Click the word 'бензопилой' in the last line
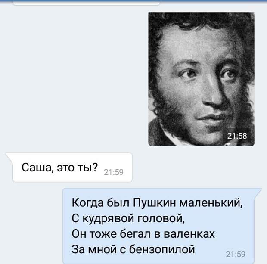This screenshot has width=267, height=264. (x=162, y=249)
